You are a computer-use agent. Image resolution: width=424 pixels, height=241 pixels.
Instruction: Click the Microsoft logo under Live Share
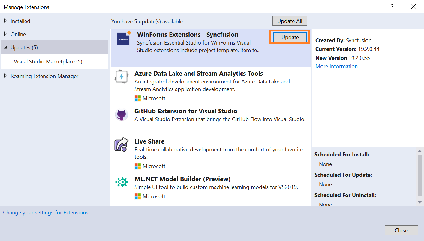[x=138, y=166]
